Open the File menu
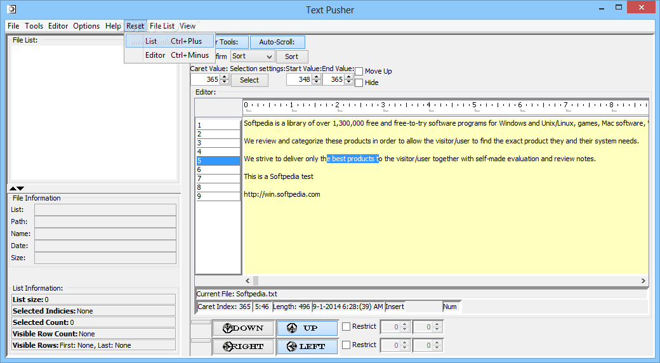Viewport: 660px width, 363px height. pos(13,25)
